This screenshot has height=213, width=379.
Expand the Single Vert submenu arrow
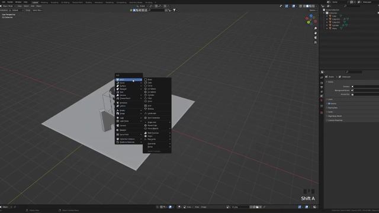170,122
